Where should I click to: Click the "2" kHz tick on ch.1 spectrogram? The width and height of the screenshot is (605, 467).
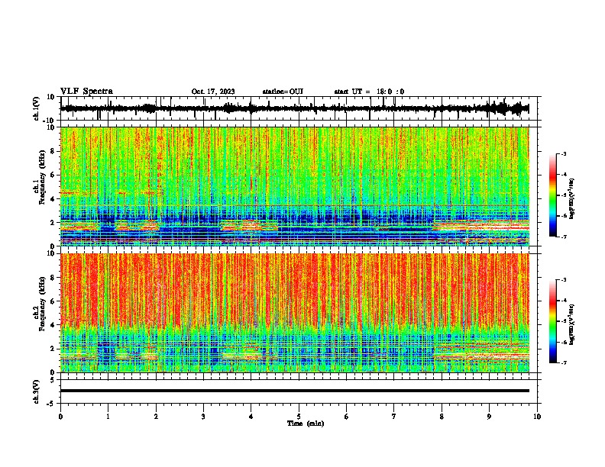click(53, 222)
